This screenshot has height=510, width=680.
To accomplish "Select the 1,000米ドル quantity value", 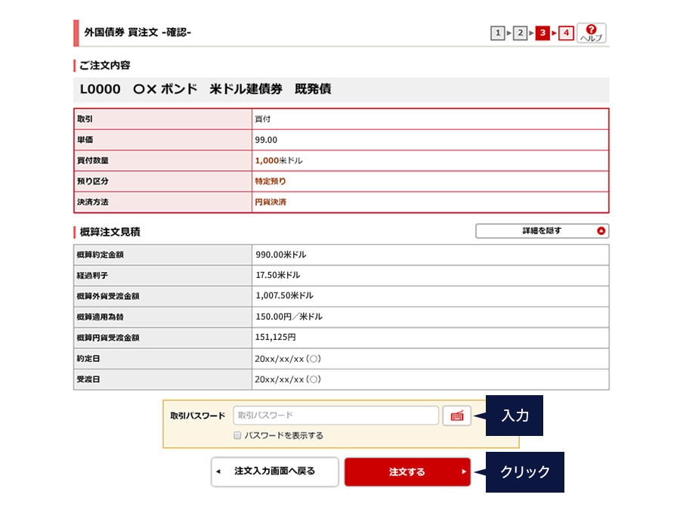I will (x=279, y=160).
